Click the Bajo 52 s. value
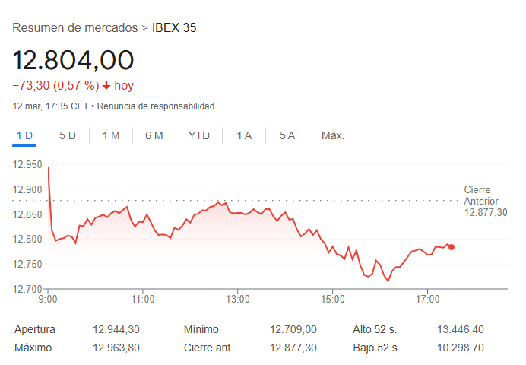 (x=462, y=348)
